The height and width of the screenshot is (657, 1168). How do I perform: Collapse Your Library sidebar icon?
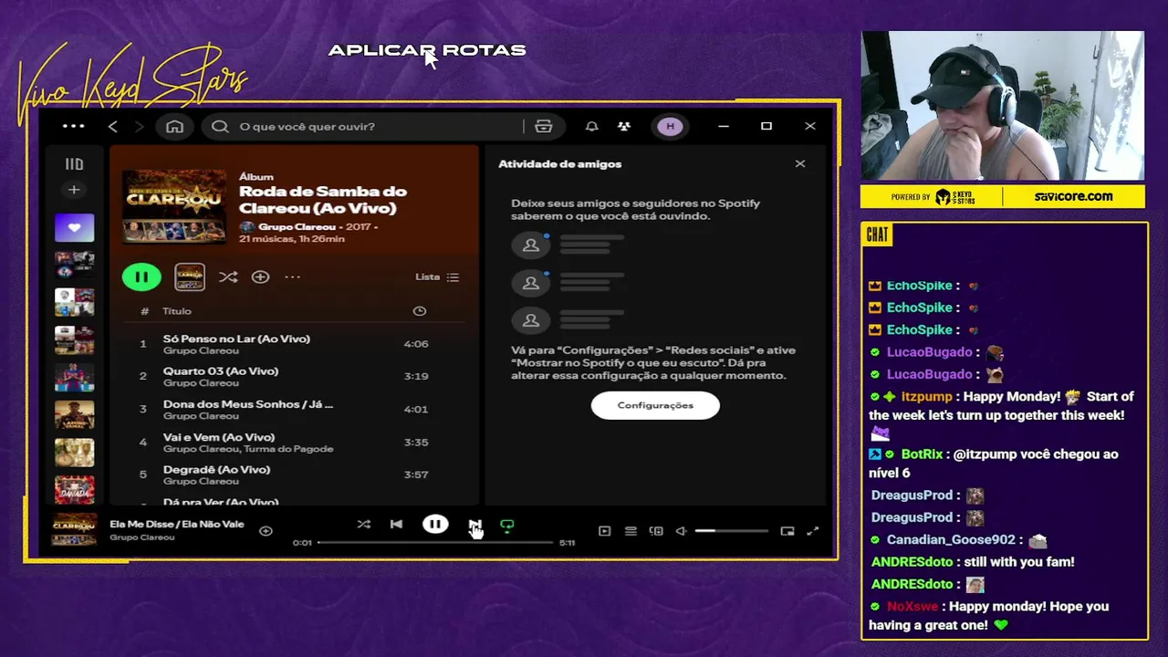[x=74, y=164]
